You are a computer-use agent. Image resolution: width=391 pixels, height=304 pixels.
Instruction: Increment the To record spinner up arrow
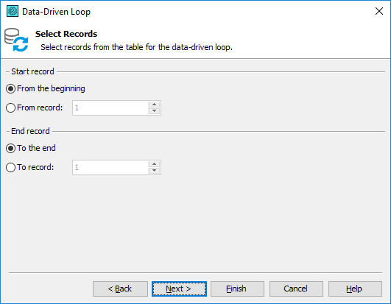[x=154, y=164]
